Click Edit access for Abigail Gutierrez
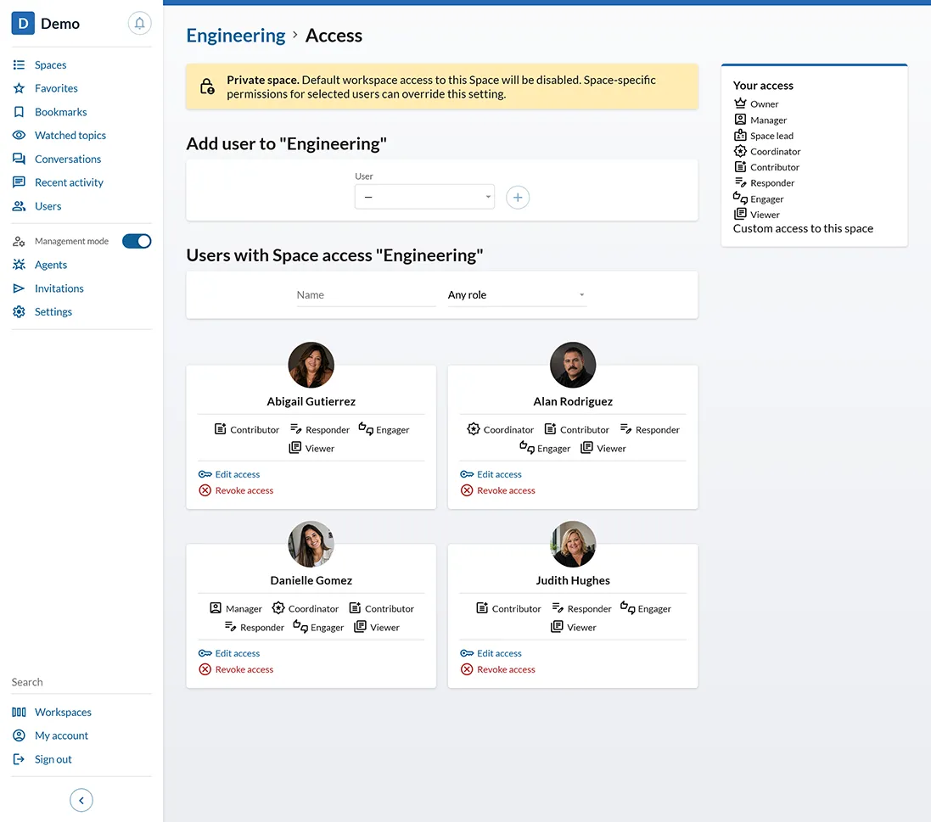Image resolution: width=931 pixels, height=822 pixels. (238, 474)
